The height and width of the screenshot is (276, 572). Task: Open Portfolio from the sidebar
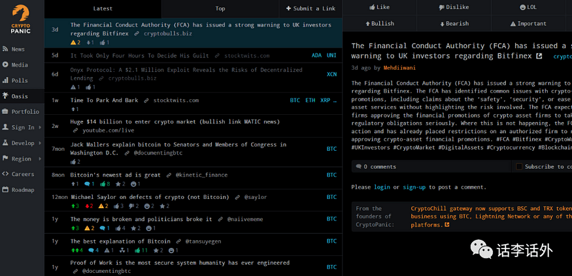25,112
